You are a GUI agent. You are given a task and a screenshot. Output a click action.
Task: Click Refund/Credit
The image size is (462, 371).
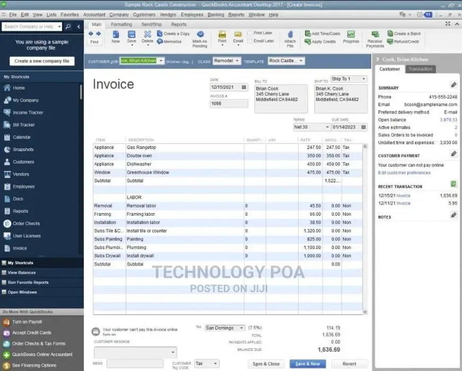[403, 41]
